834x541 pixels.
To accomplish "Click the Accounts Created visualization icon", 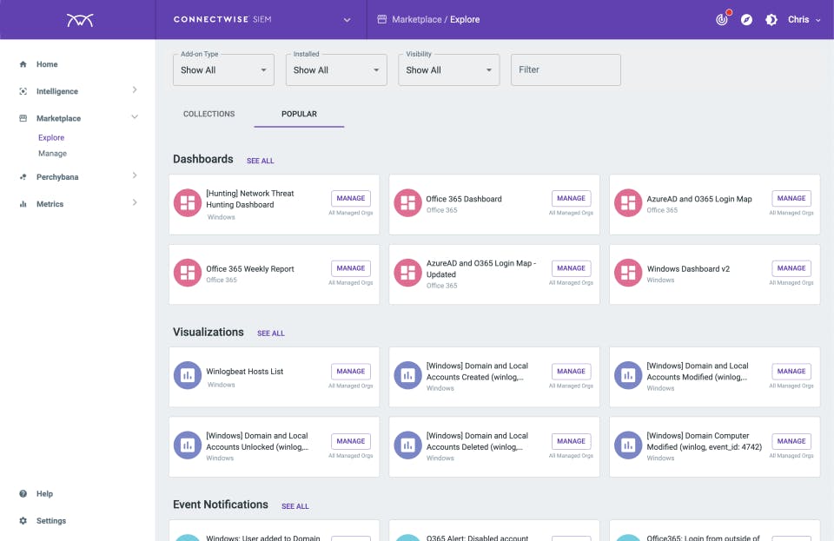I will click(x=408, y=375).
